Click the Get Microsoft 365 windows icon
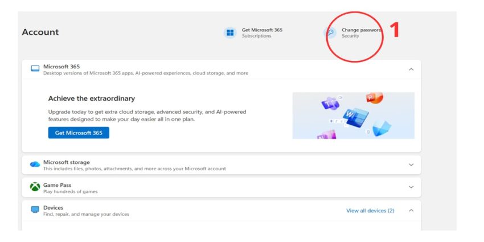This screenshot has width=484, height=242. click(x=230, y=32)
